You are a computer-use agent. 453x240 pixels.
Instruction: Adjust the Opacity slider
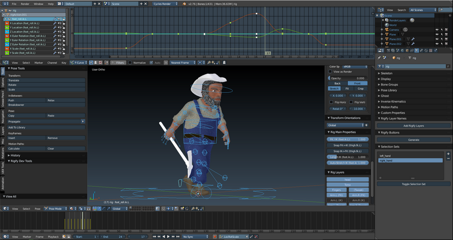tap(348, 78)
